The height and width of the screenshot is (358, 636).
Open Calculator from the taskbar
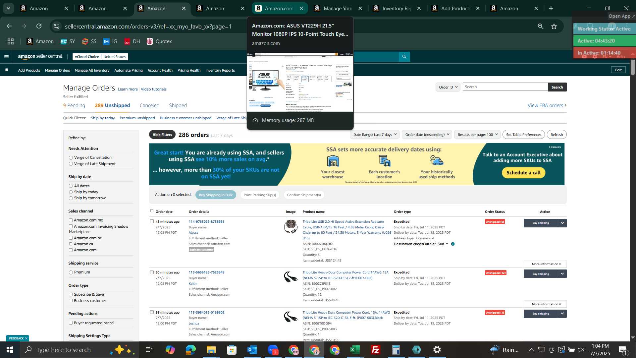[x=396, y=350]
